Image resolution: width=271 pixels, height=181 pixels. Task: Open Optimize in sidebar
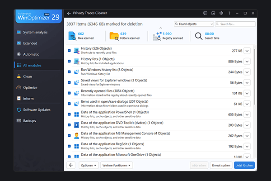[x=39, y=87]
